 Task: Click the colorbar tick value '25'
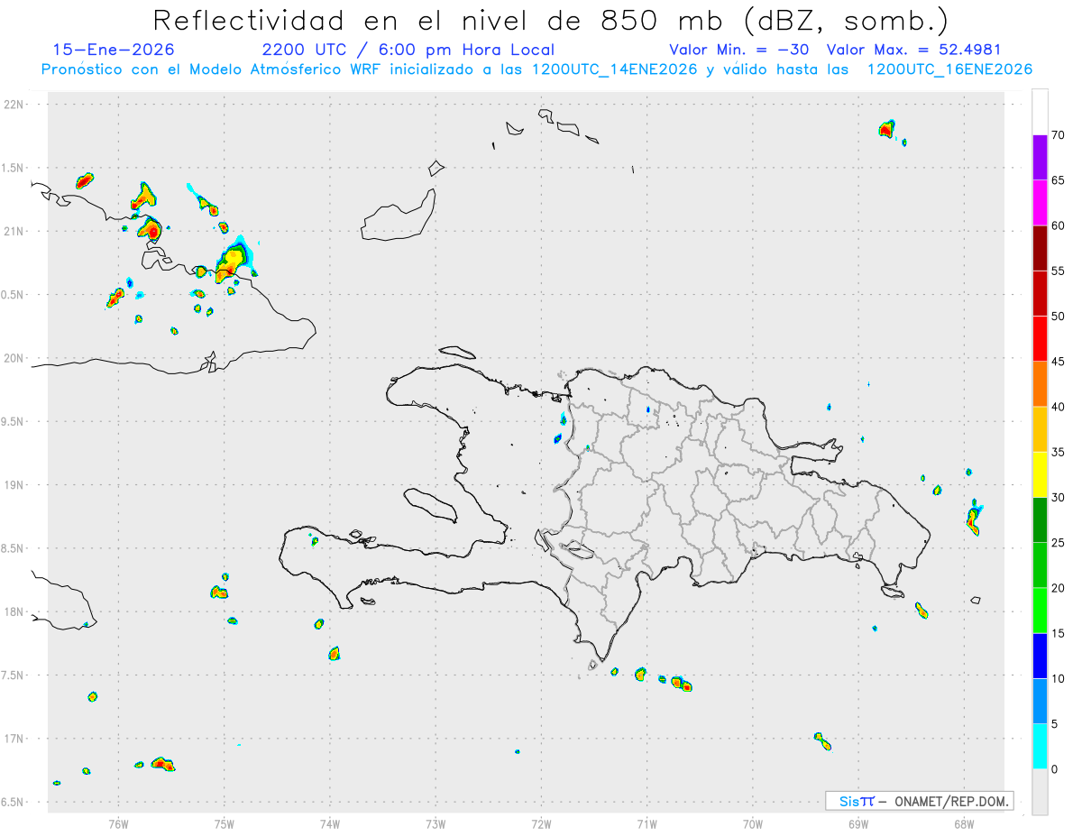(x=1058, y=543)
